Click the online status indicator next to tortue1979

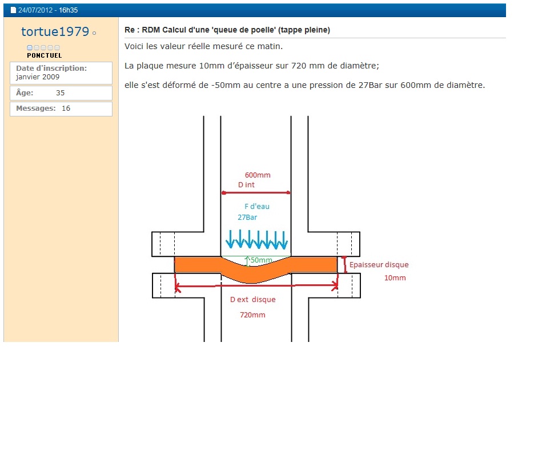tap(94, 33)
